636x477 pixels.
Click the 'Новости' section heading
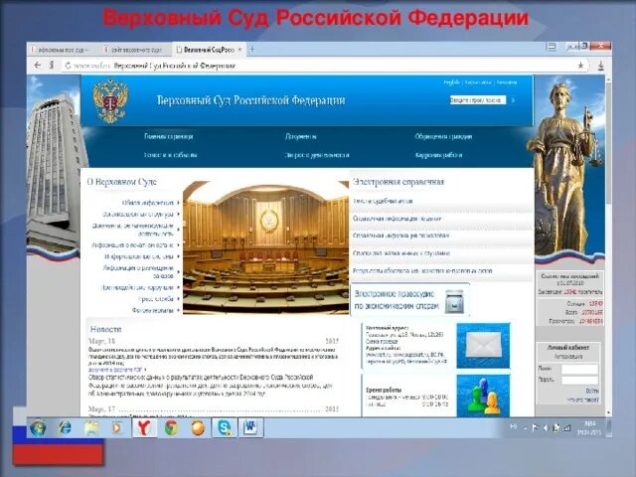click(x=106, y=329)
